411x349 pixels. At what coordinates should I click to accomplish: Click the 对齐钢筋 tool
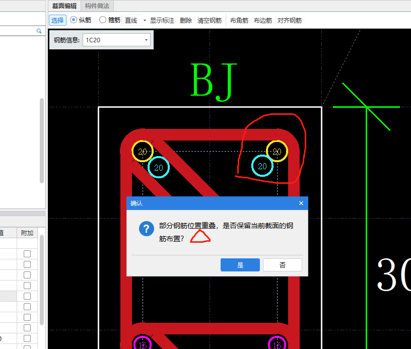[x=290, y=20]
